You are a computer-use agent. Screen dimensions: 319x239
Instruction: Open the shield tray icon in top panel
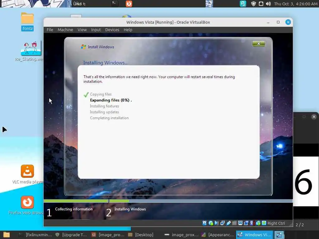(253, 4)
